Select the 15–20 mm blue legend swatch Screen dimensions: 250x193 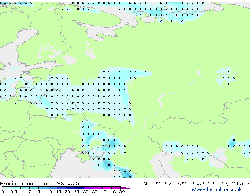point(62,188)
